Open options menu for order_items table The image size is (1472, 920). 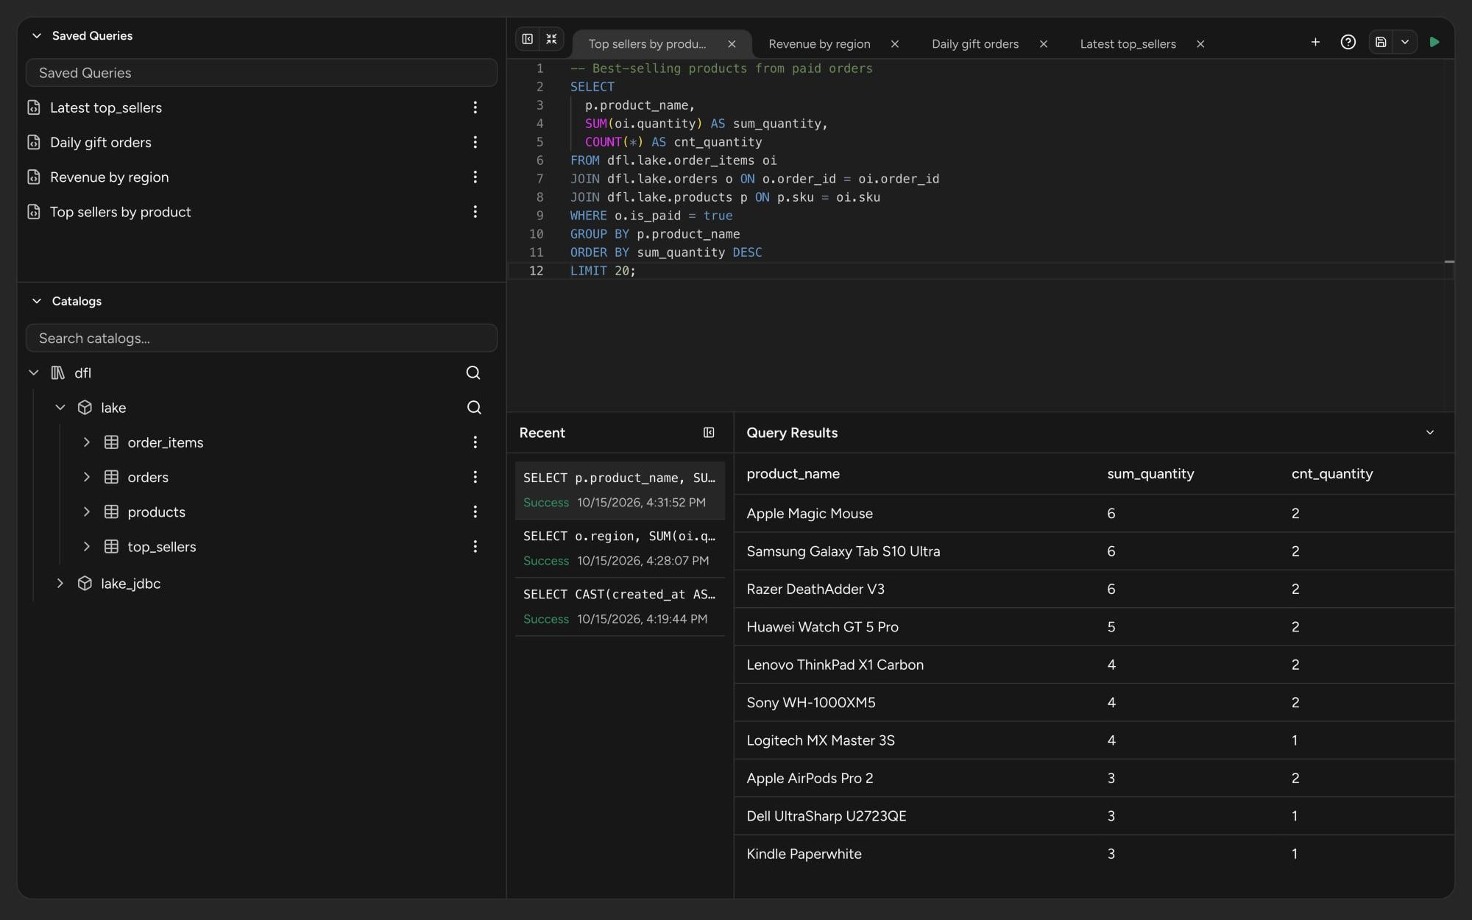pyautogui.click(x=475, y=442)
